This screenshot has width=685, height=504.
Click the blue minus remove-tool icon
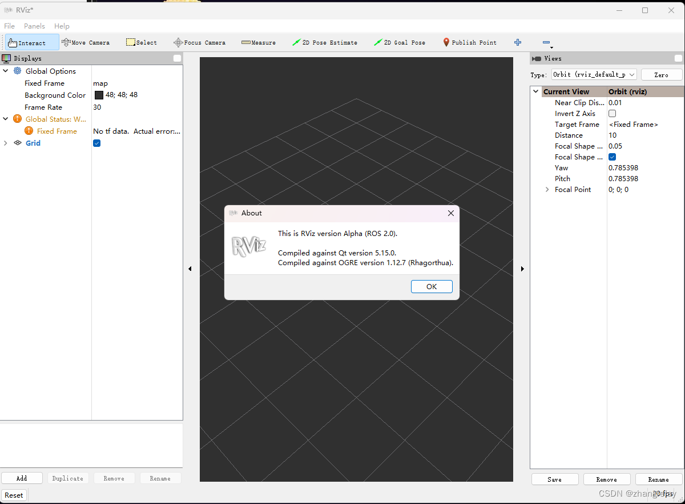pos(546,42)
